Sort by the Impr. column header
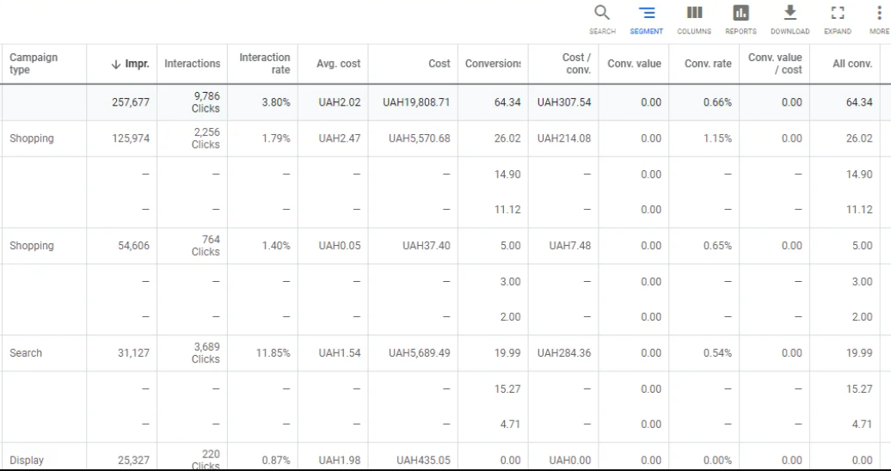891x471 pixels. 131,64
